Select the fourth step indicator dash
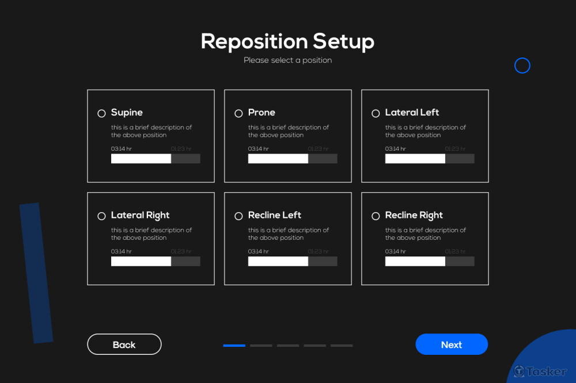Viewport: 576px width, 383px height. click(314, 346)
